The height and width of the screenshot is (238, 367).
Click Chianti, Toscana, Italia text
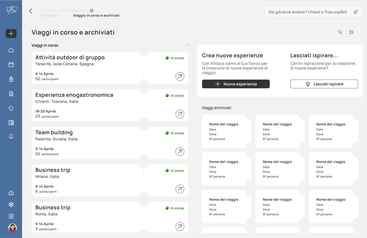click(x=57, y=102)
